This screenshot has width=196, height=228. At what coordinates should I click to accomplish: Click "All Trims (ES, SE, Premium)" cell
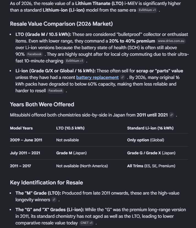click(151, 166)
